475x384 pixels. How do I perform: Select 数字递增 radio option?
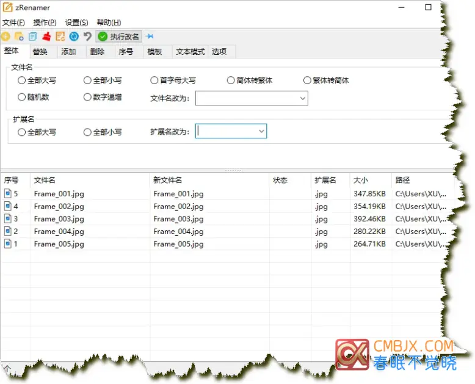tap(87, 97)
